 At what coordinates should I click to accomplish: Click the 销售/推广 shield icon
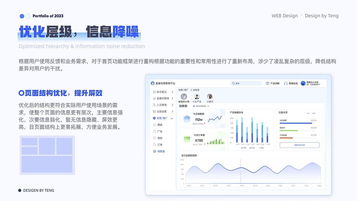tap(154, 118)
